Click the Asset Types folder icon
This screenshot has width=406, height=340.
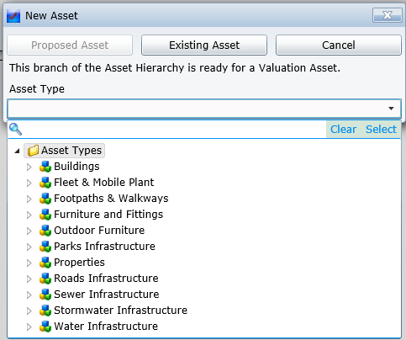(33, 151)
